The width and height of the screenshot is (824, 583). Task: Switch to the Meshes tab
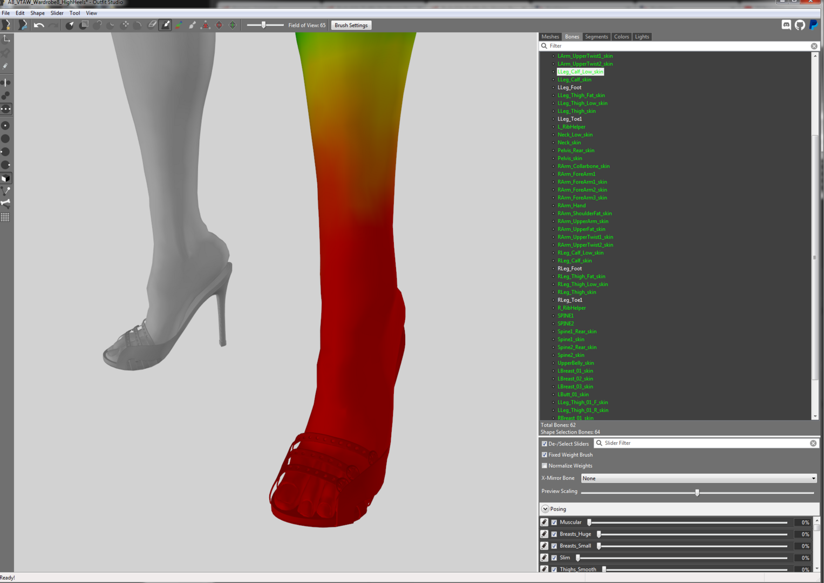550,37
